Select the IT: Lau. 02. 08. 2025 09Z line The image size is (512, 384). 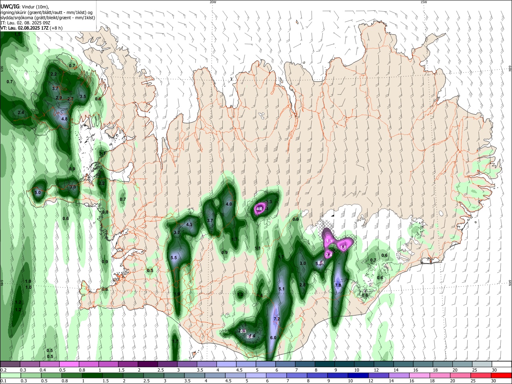(x=25, y=23)
